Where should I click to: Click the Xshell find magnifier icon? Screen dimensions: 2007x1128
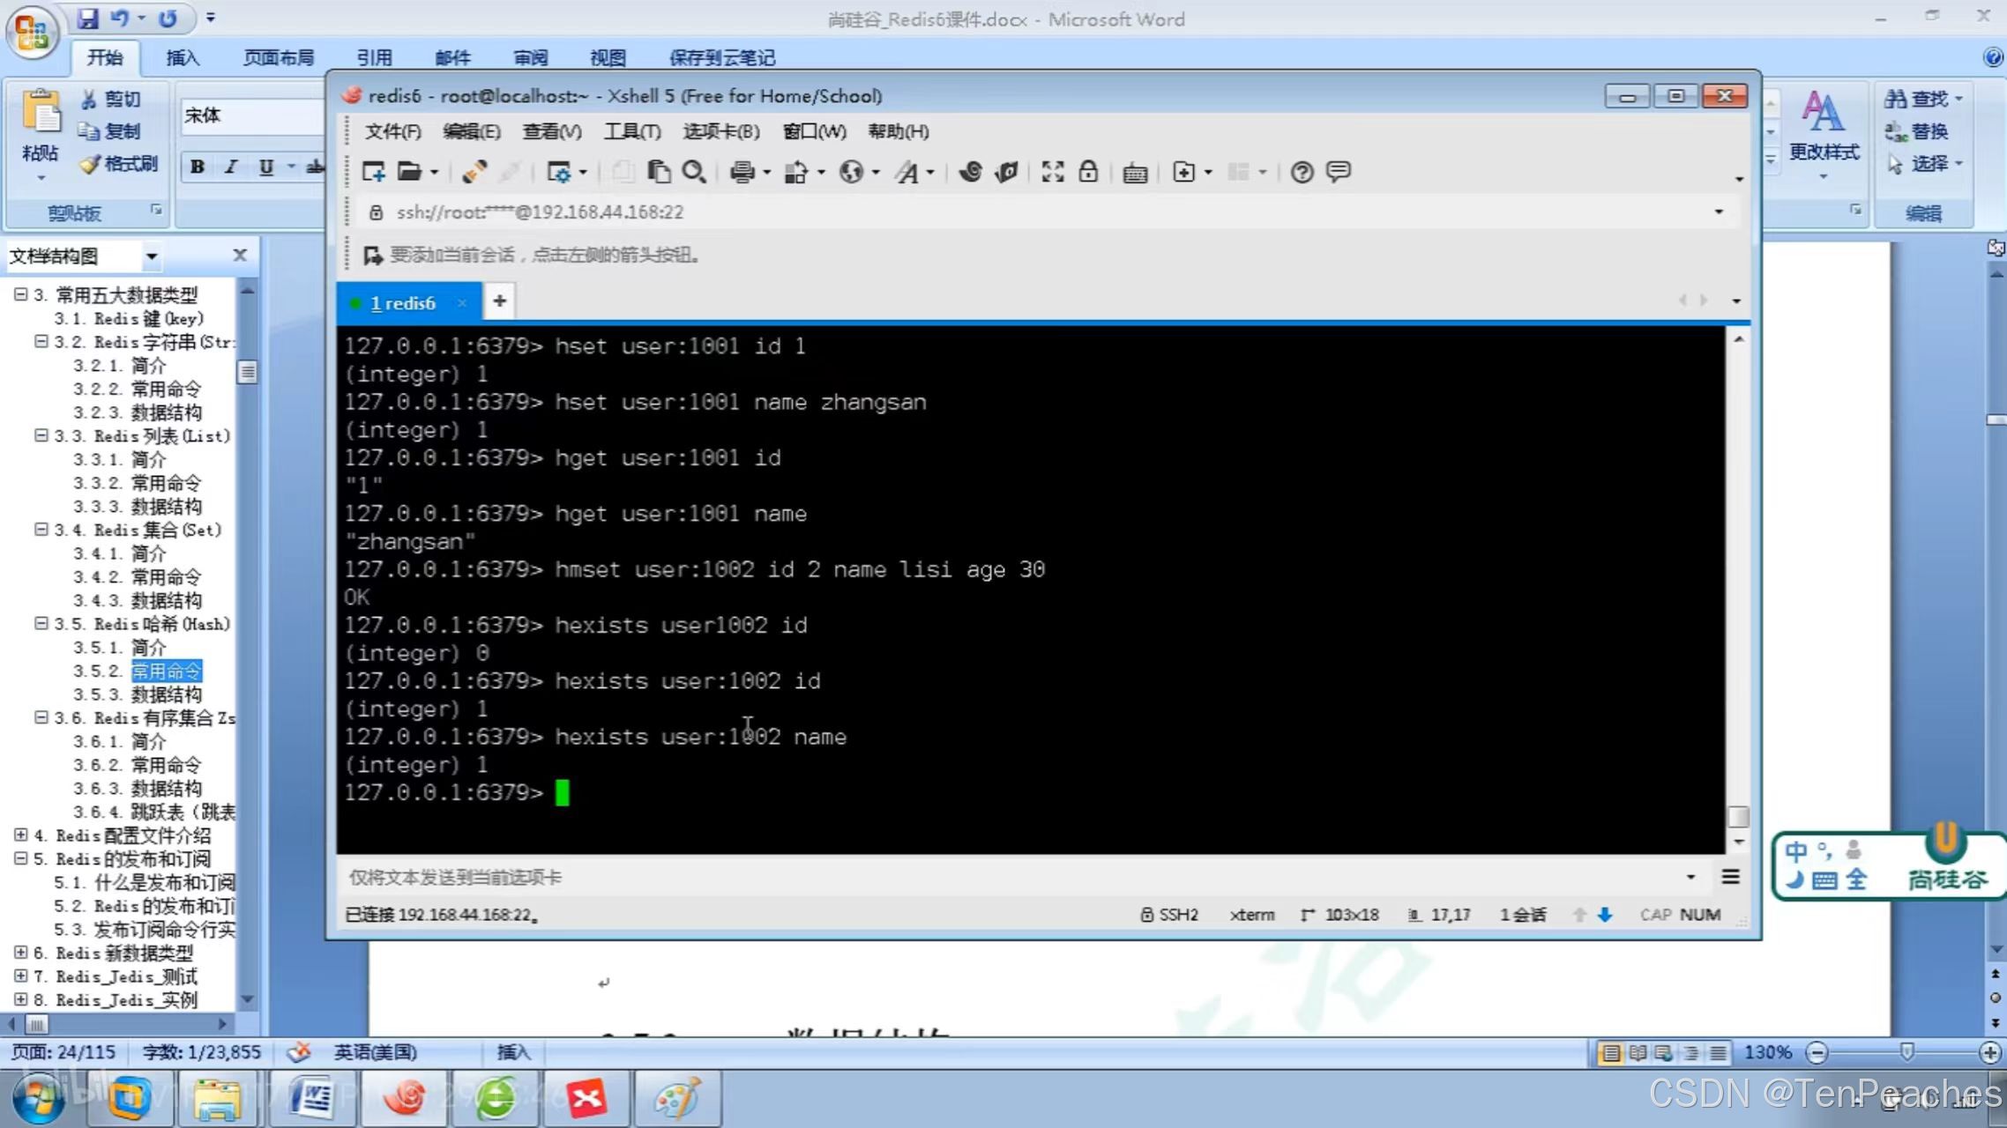click(694, 172)
